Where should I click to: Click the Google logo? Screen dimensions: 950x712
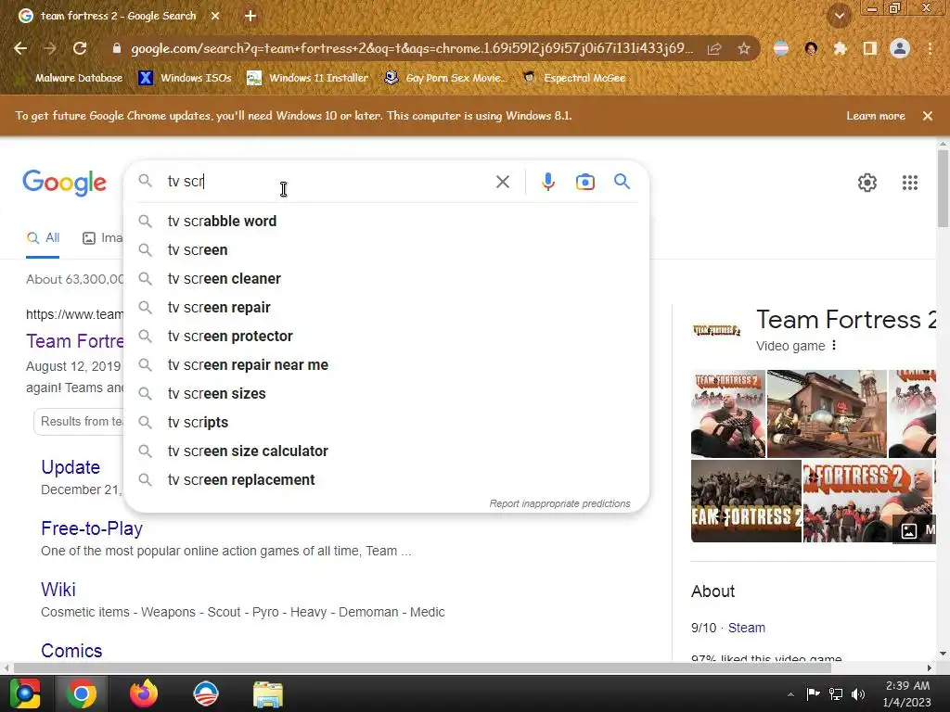(64, 183)
